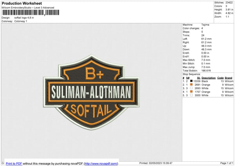Screen dimensions: 235x166
Task: Click the orange swatch in stop 2
Action: pos(191,85)
